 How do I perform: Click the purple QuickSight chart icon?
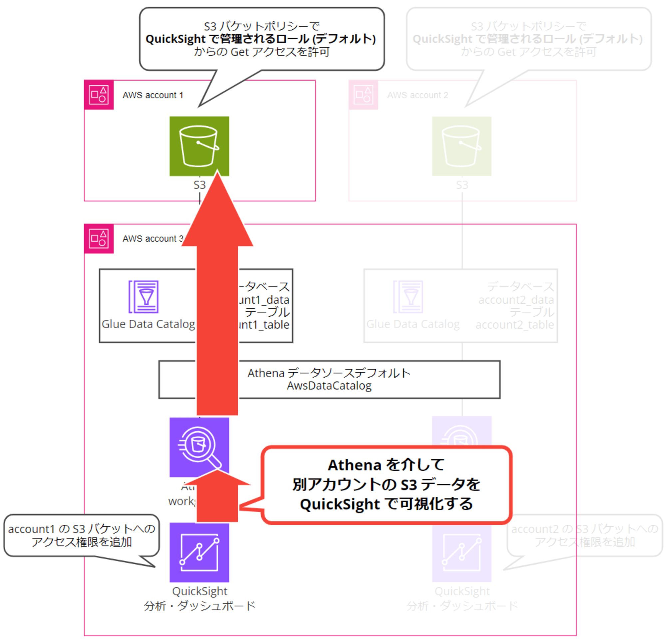(199, 553)
